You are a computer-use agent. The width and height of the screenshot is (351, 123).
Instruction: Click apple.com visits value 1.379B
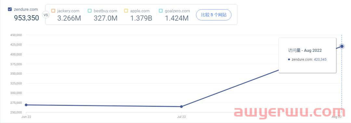[x=141, y=18]
